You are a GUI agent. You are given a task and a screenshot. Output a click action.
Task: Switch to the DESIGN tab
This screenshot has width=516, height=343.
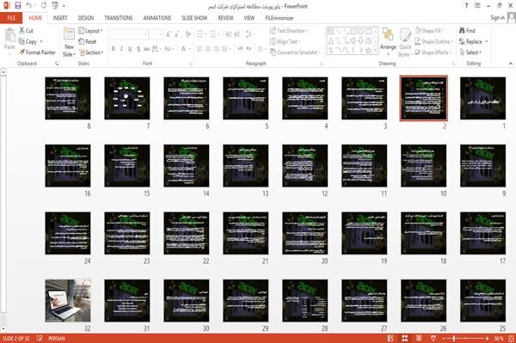pos(86,18)
